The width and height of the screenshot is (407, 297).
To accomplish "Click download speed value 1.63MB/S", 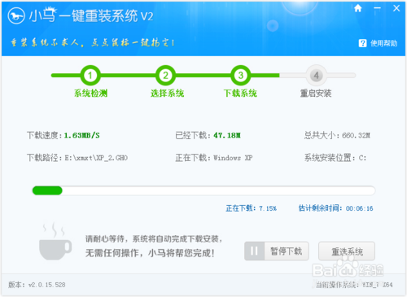I will coord(81,135).
